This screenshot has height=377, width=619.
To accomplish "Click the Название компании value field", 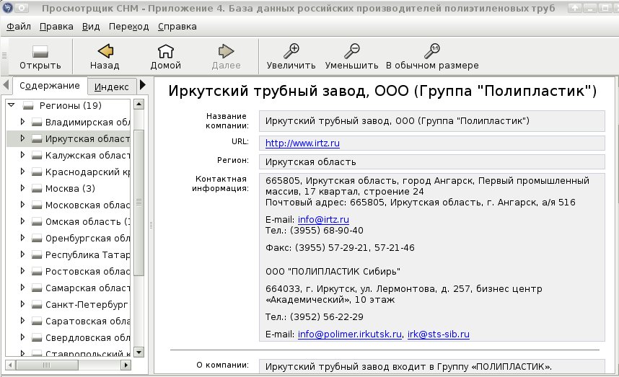I will (432, 121).
